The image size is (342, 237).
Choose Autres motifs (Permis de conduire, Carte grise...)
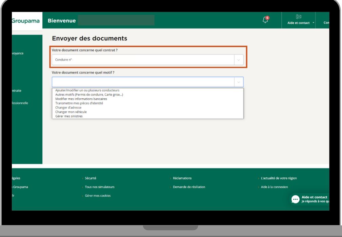coord(89,95)
